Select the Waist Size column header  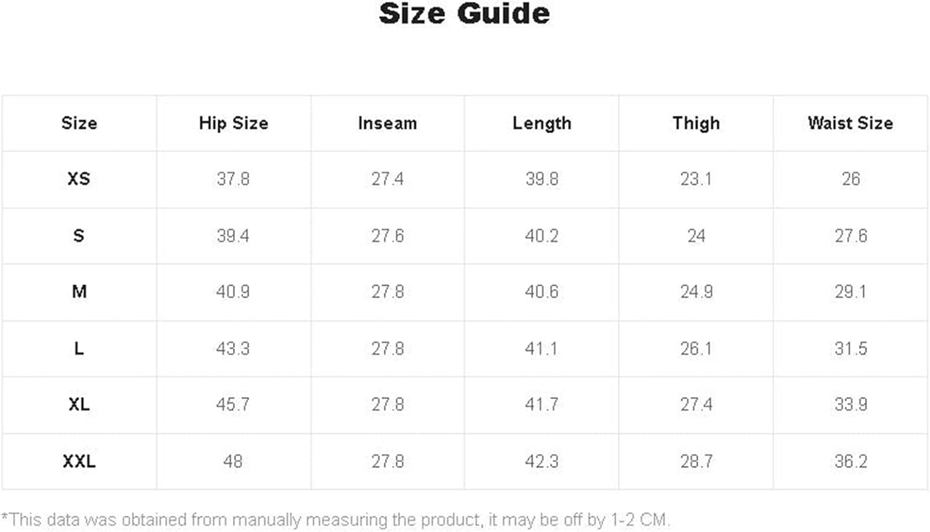[850, 123]
